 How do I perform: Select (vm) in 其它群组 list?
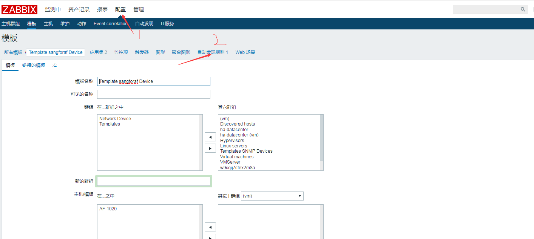coord(225,119)
